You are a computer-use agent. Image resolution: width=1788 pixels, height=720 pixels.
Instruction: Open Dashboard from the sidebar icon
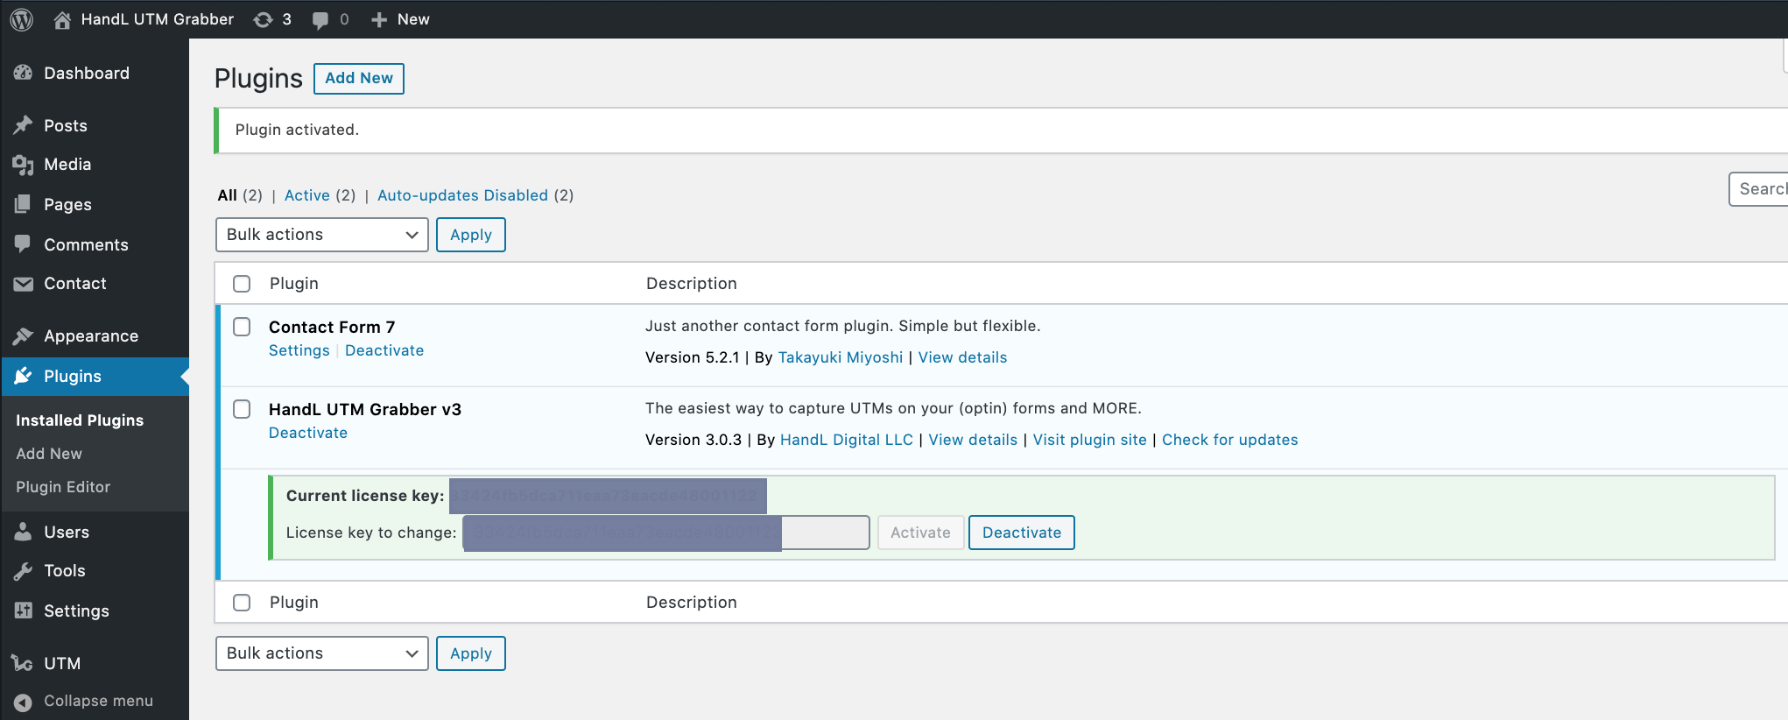(x=24, y=74)
